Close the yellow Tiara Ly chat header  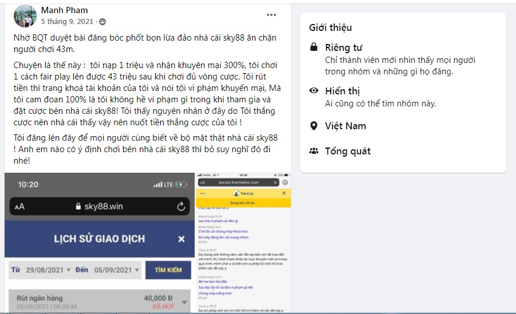[284, 193]
